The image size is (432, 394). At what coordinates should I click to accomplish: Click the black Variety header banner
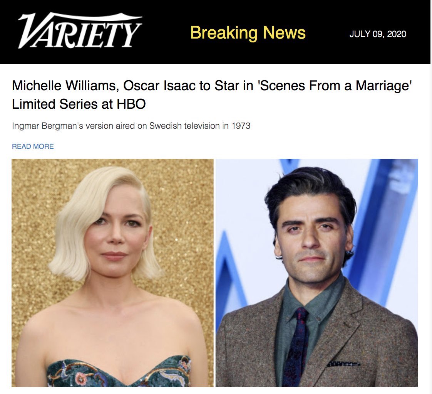(x=215, y=32)
